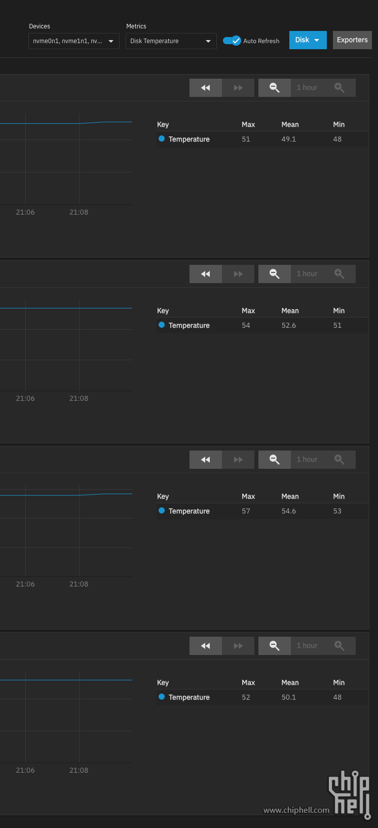Zoom out the chart with mean 50.1
This screenshot has width=378, height=828.
click(275, 646)
